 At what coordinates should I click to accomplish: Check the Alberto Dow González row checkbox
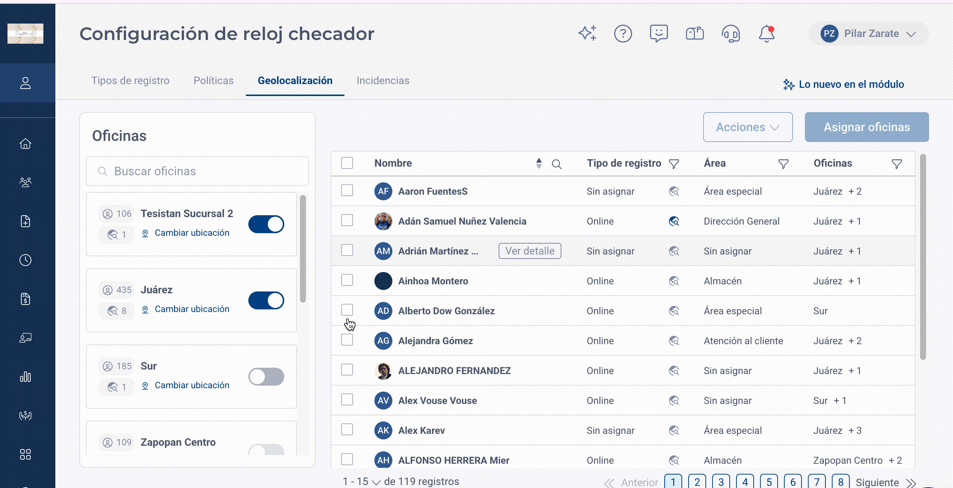pyautogui.click(x=347, y=310)
